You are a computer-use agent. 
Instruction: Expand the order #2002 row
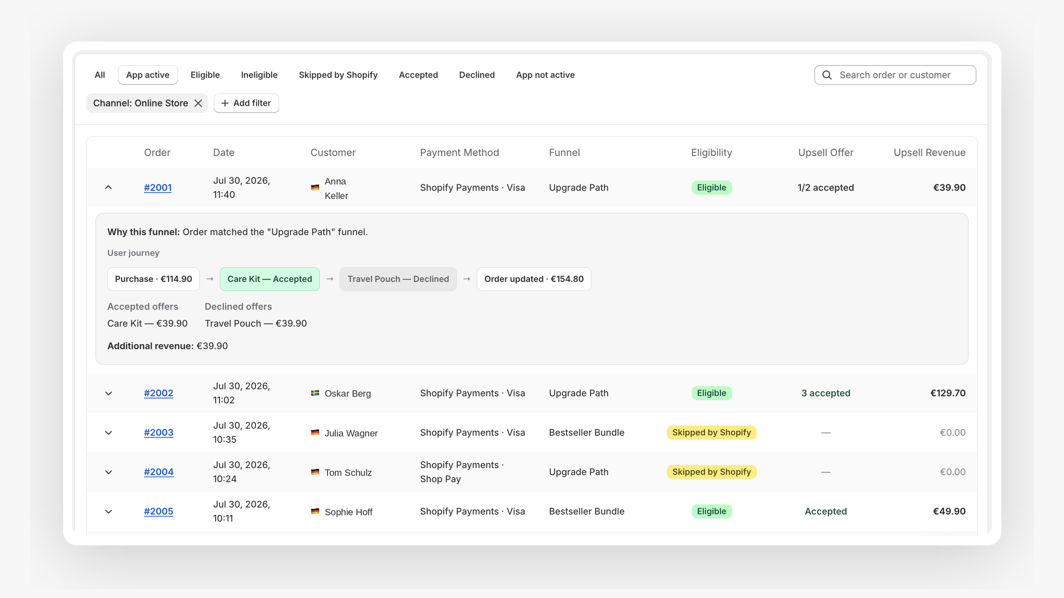(109, 393)
